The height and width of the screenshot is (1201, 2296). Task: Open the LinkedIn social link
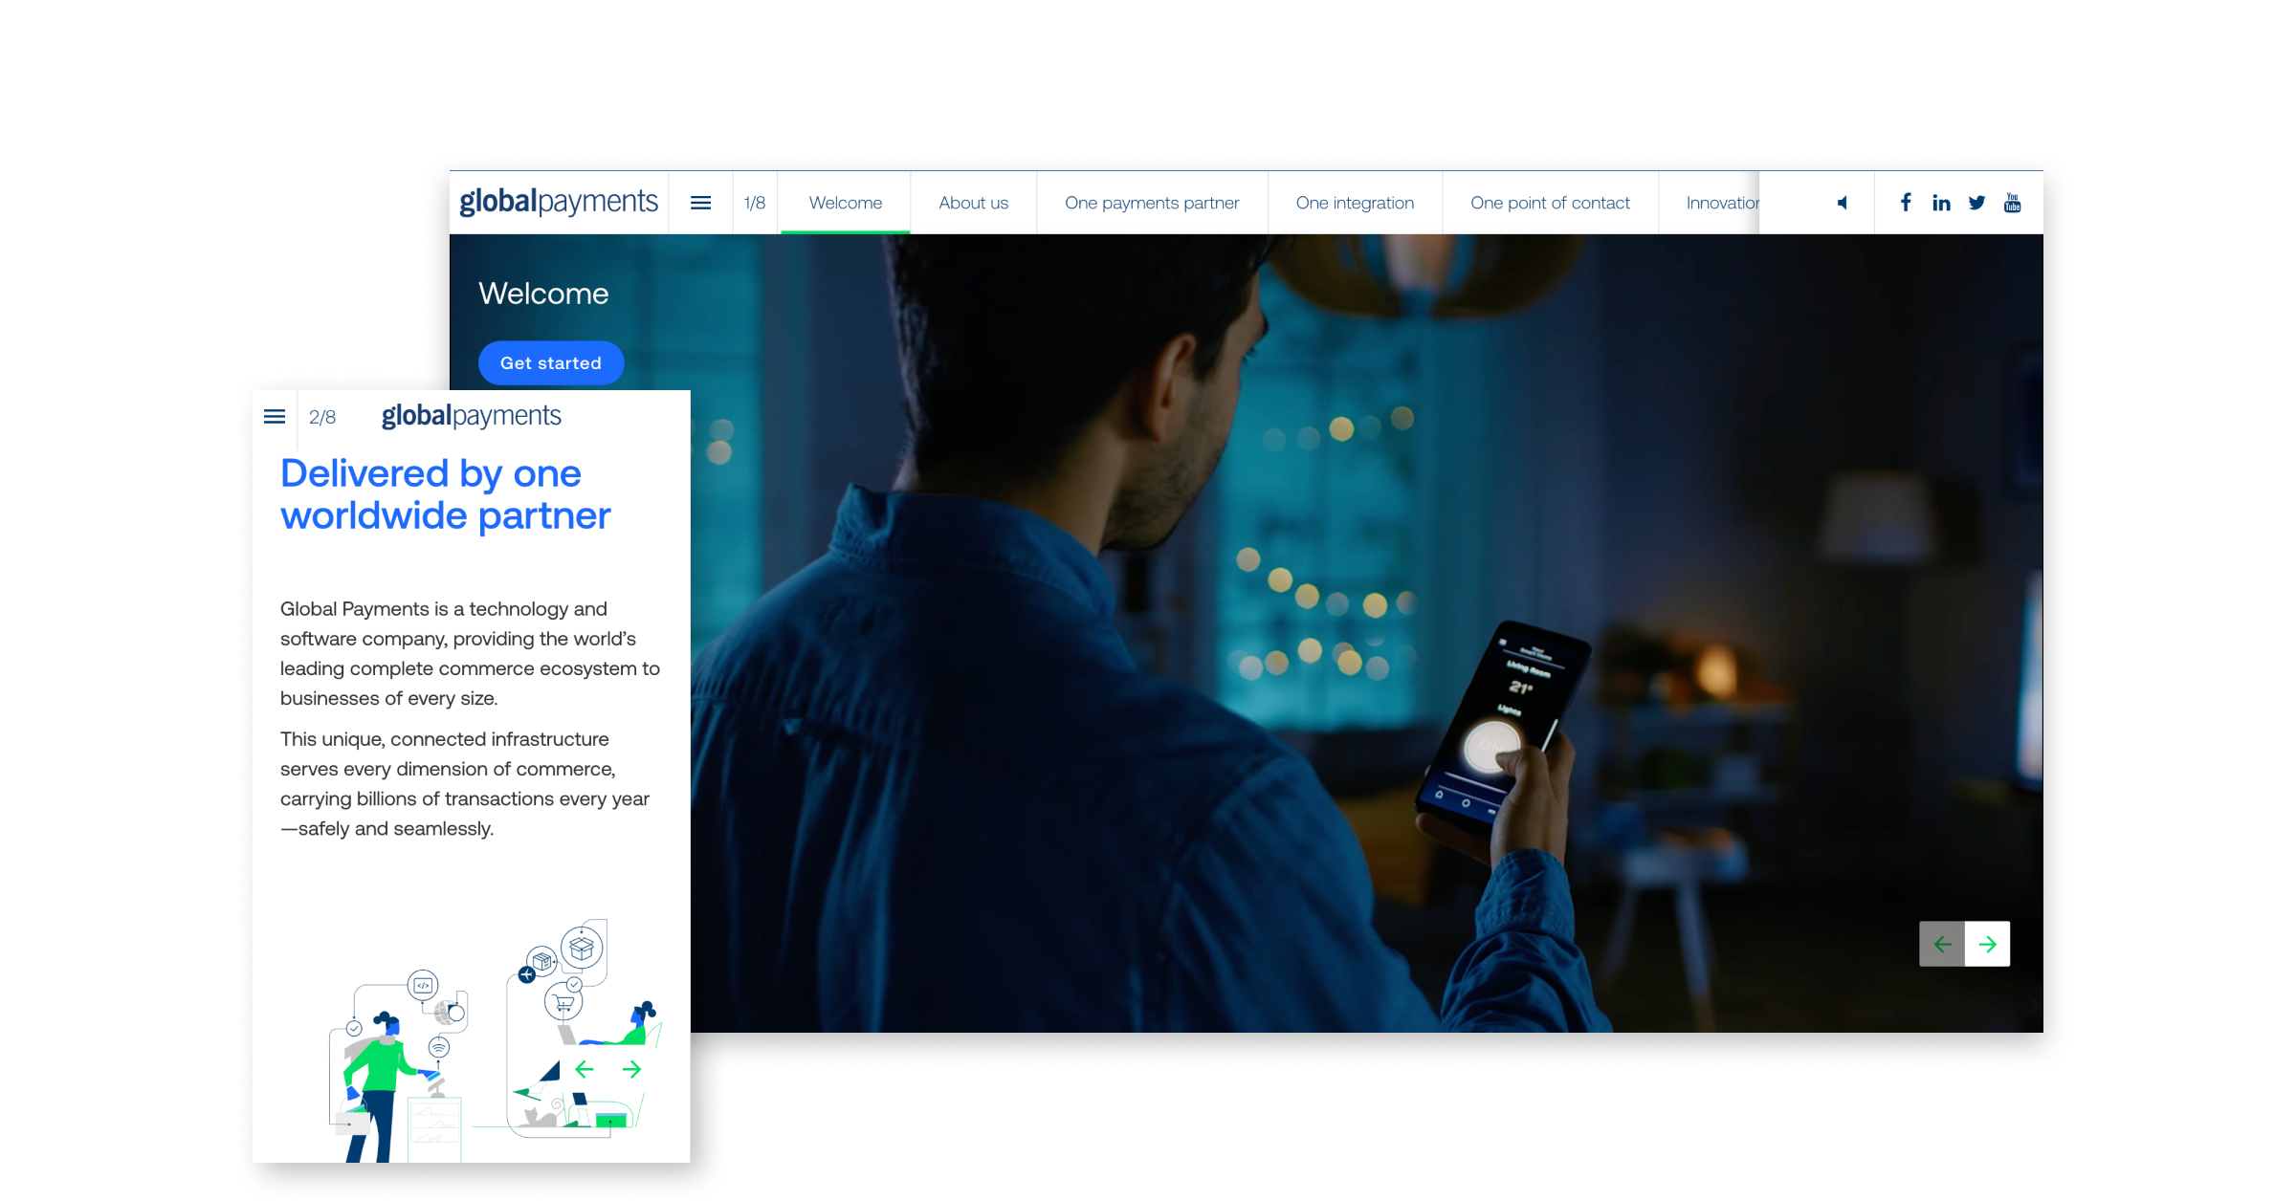[x=1941, y=203]
